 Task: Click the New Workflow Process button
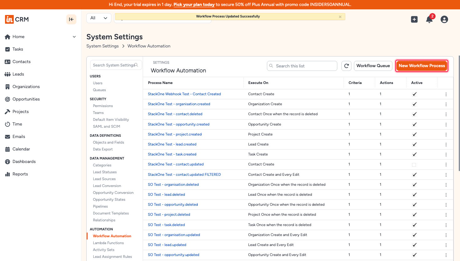point(422,66)
